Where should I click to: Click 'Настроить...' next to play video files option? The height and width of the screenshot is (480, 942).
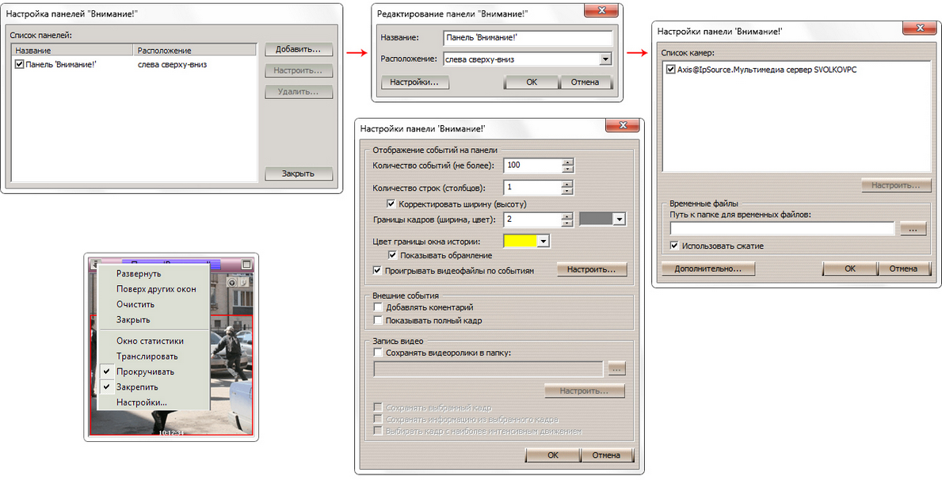point(592,270)
